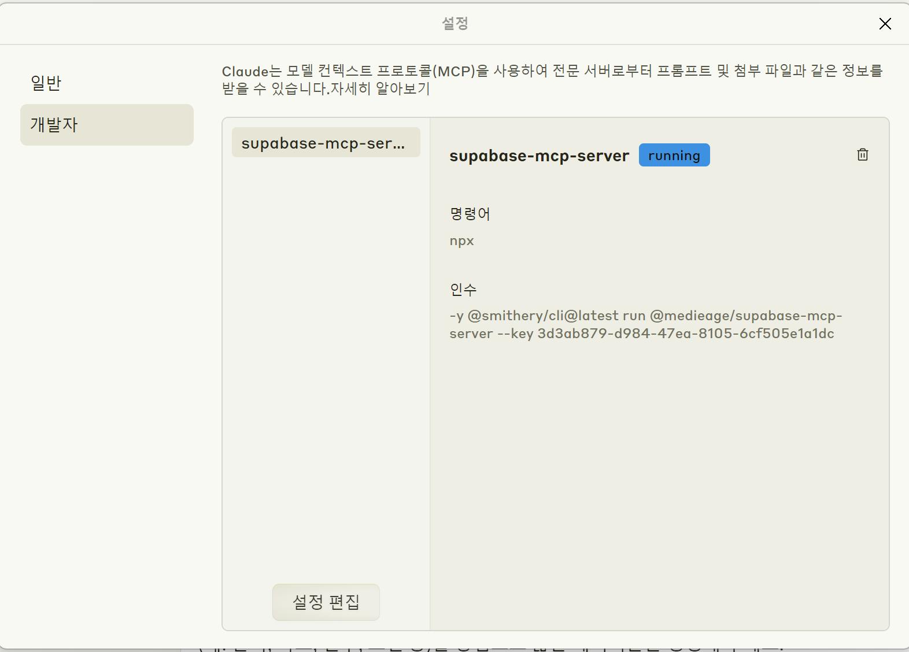Click the running status badge
The height and width of the screenshot is (652, 909).
point(674,155)
